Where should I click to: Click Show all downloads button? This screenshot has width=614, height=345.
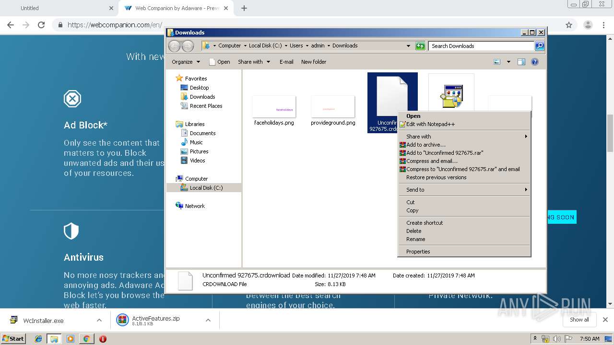pos(579,320)
